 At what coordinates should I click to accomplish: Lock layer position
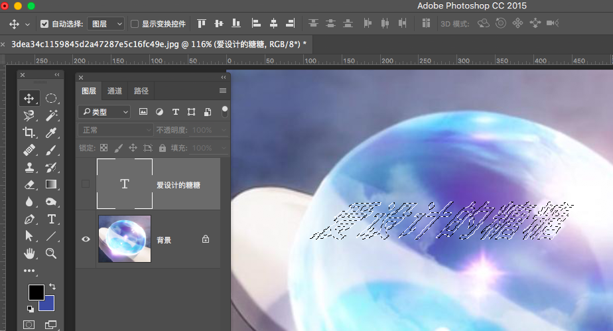(133, 148)
